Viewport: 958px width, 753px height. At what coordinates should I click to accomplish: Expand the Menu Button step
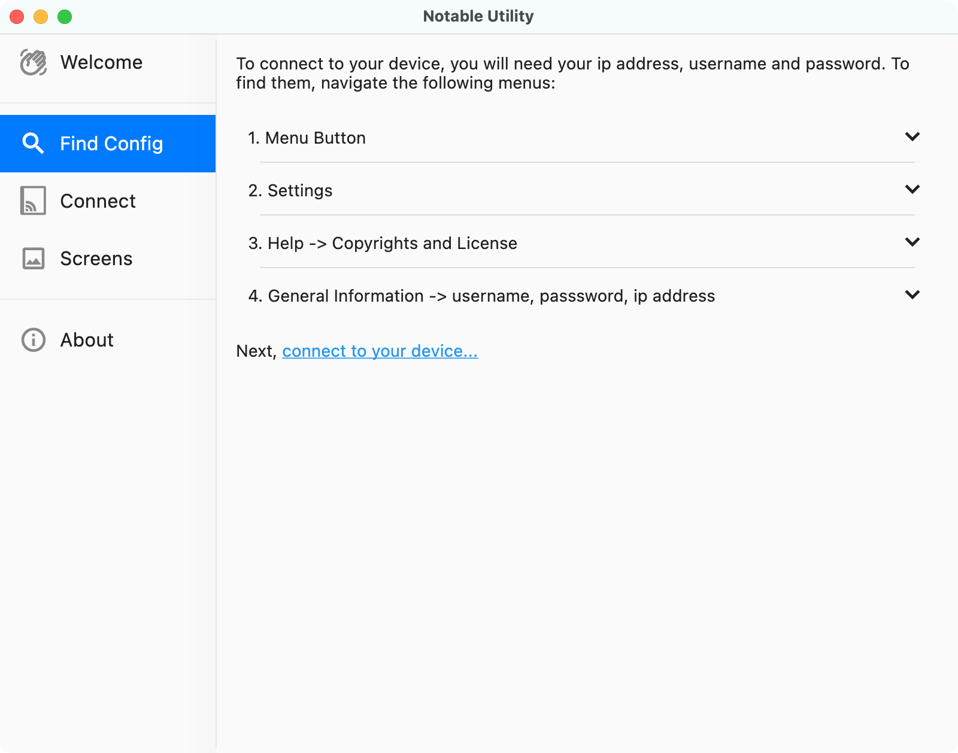pyautogui.click(x=912, y=136)
